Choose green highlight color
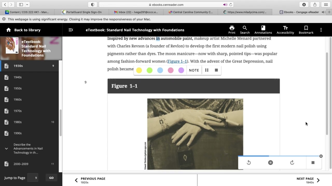332x186 pixels. [x=149, y=70]
